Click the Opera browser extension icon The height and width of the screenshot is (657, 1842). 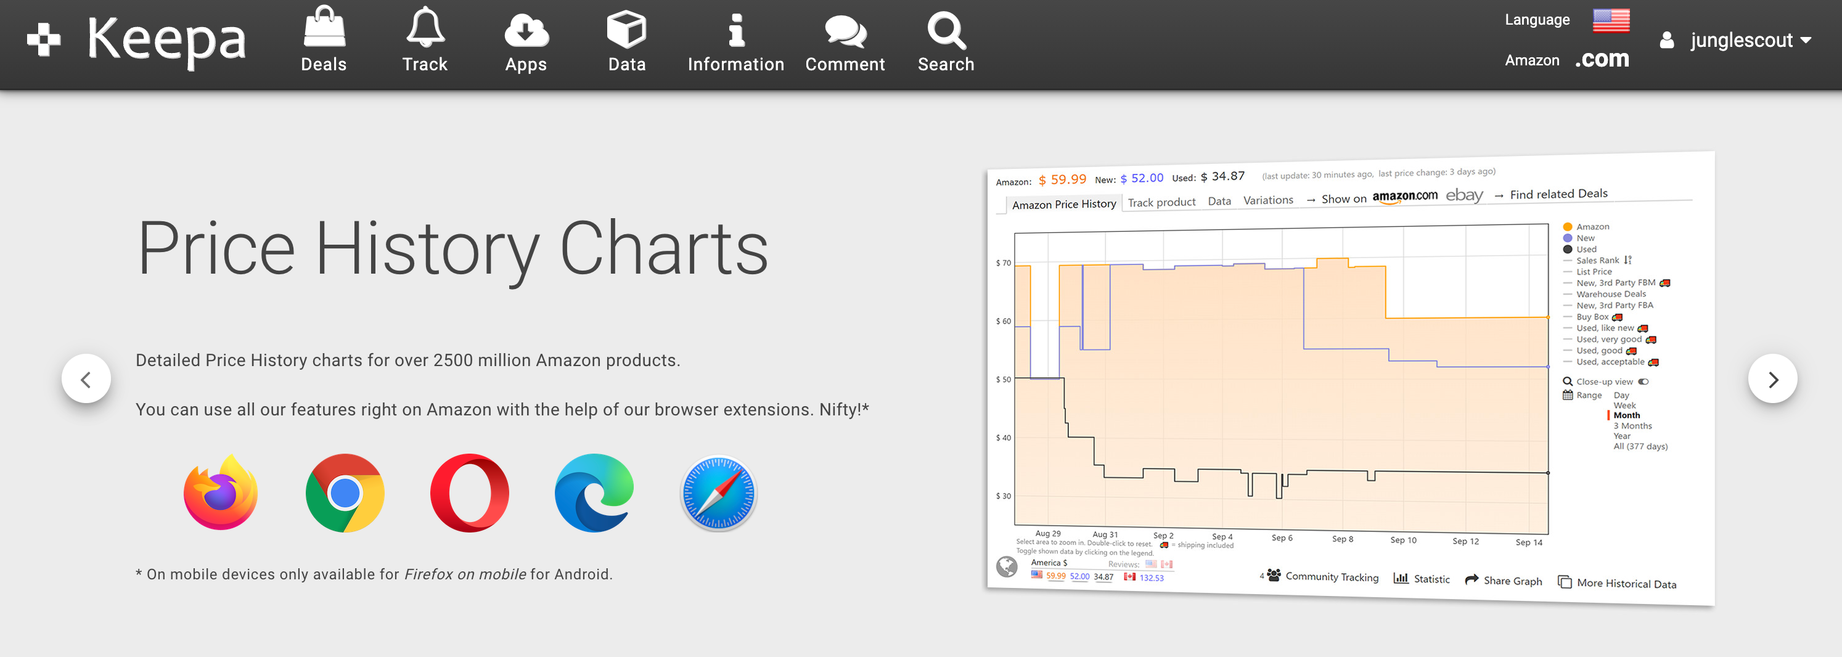(470, 492)
